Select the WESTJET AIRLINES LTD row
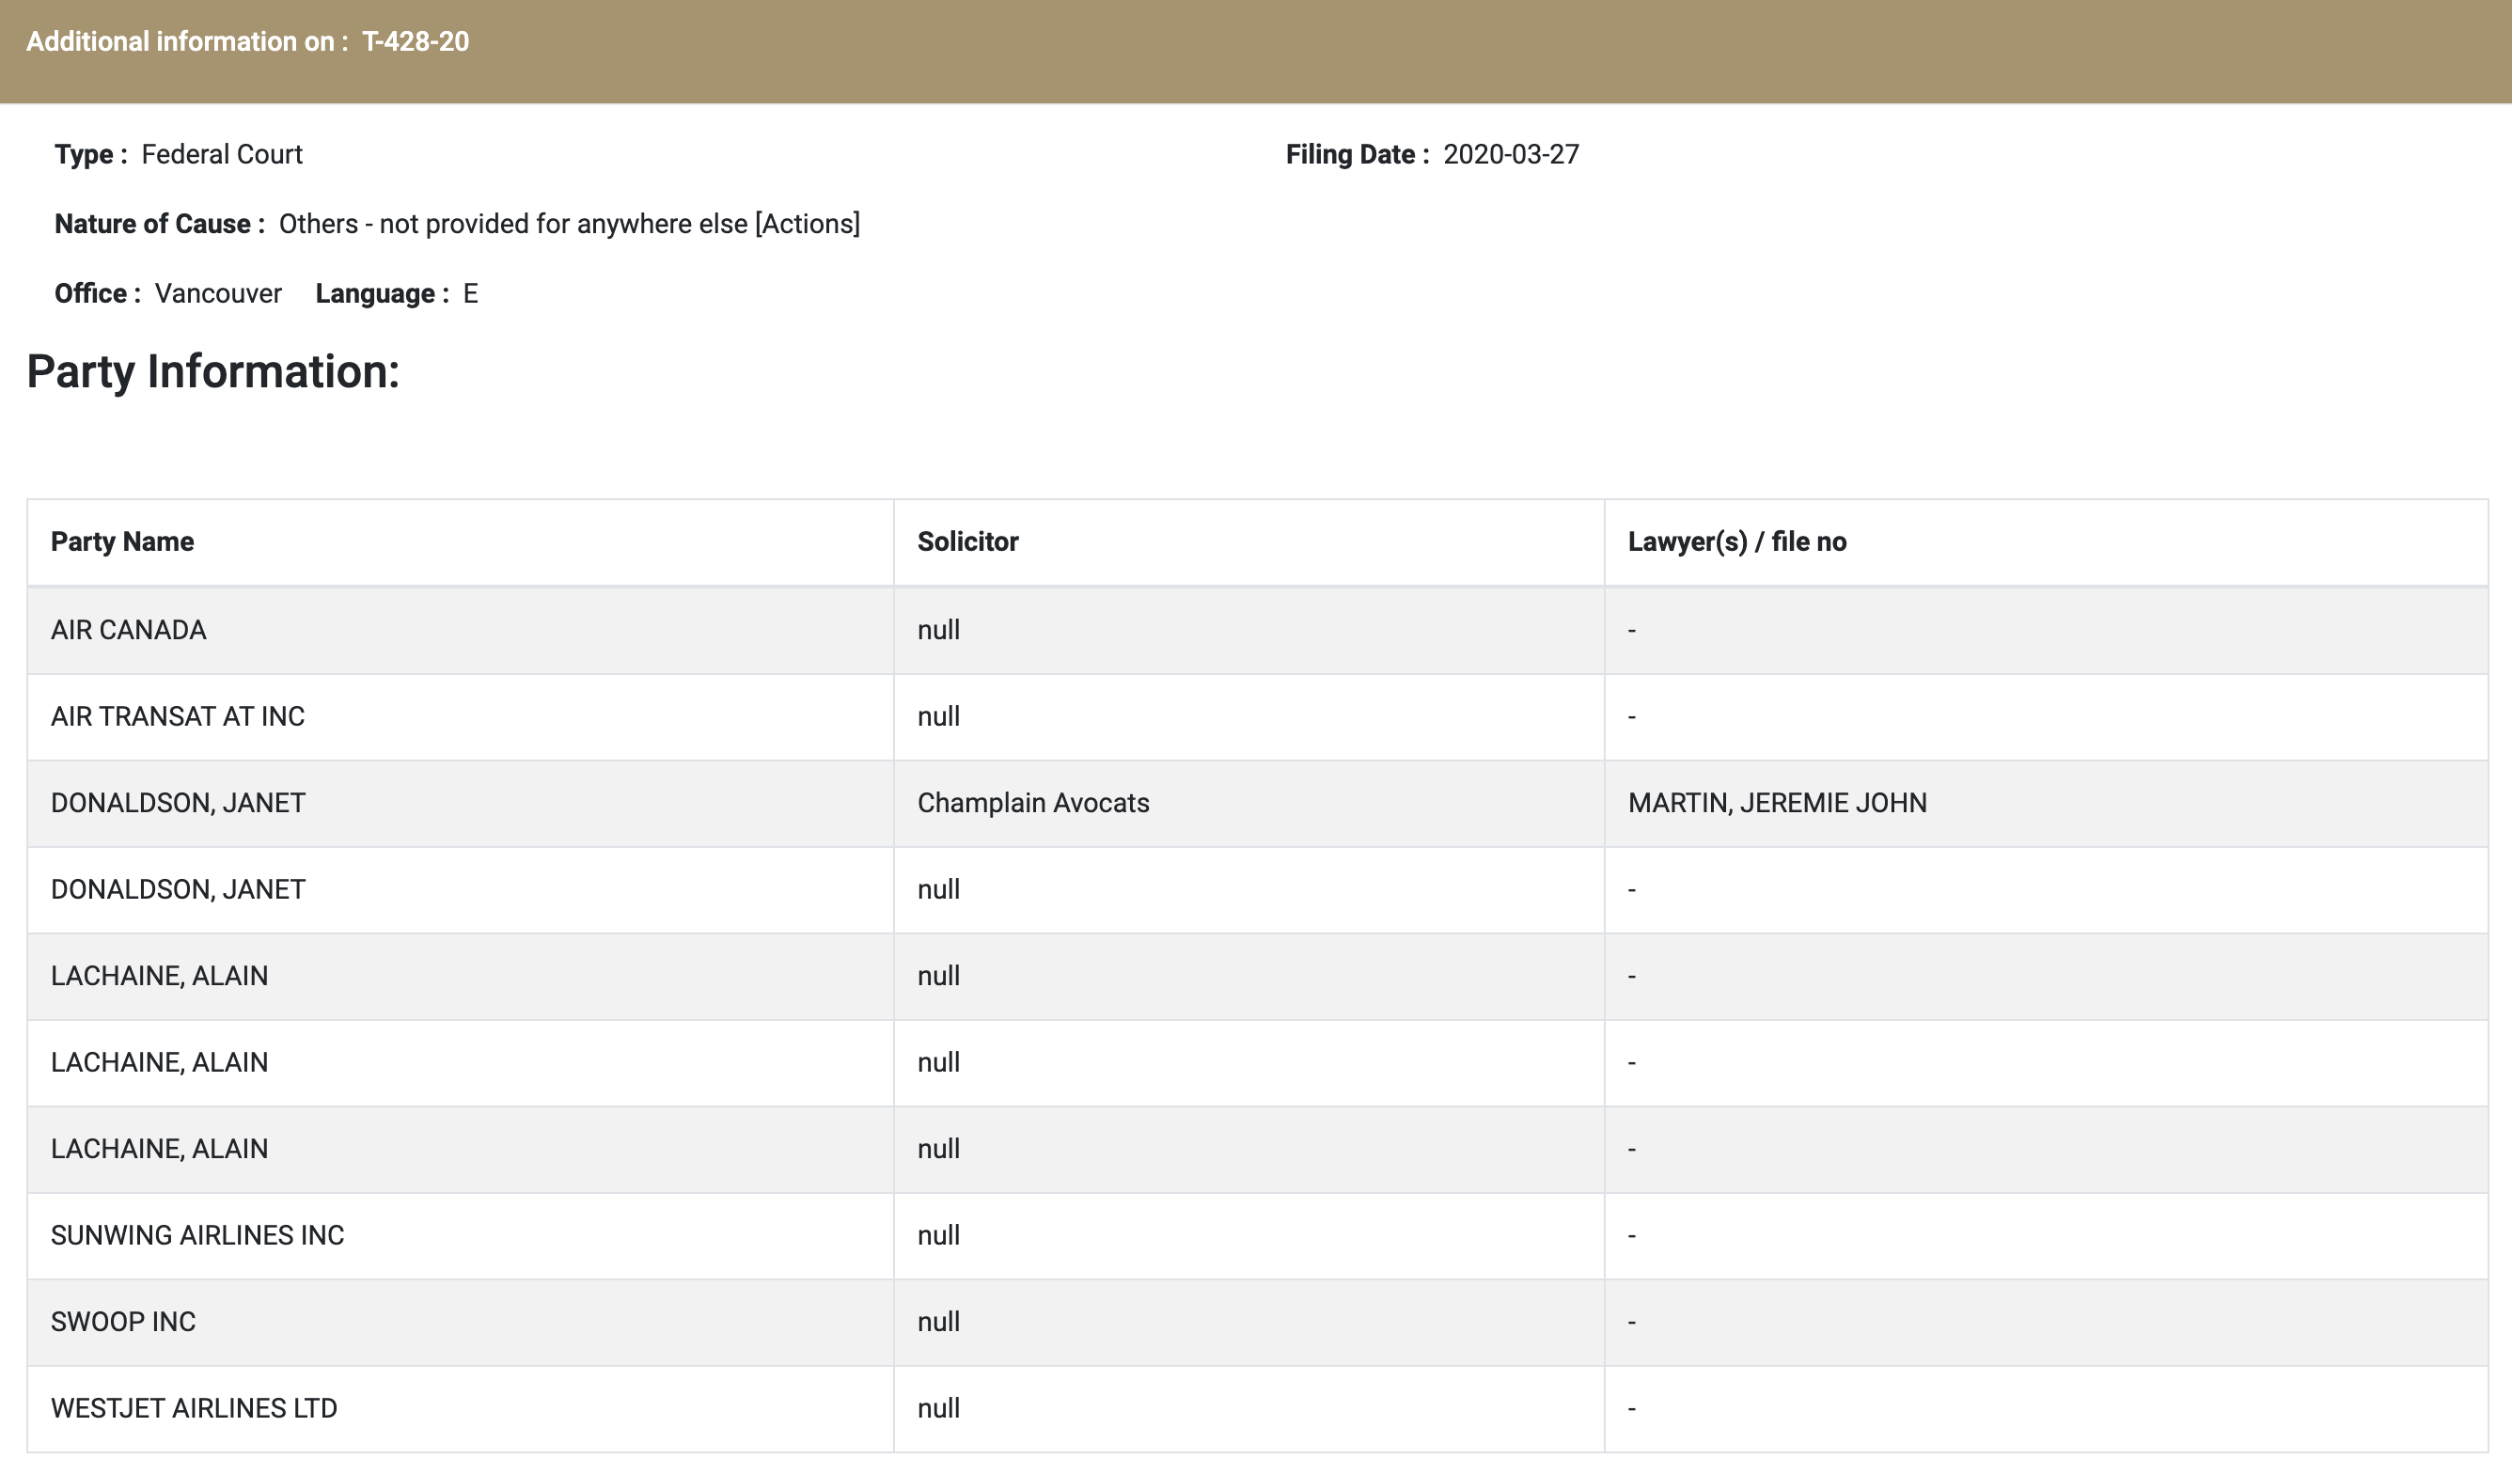The width and height of the screenshot is (2512, 1474). pos(194,1408)
